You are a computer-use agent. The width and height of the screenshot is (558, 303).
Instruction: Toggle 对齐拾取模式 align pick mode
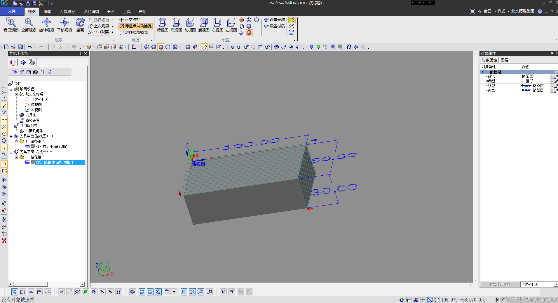(134, 32)
